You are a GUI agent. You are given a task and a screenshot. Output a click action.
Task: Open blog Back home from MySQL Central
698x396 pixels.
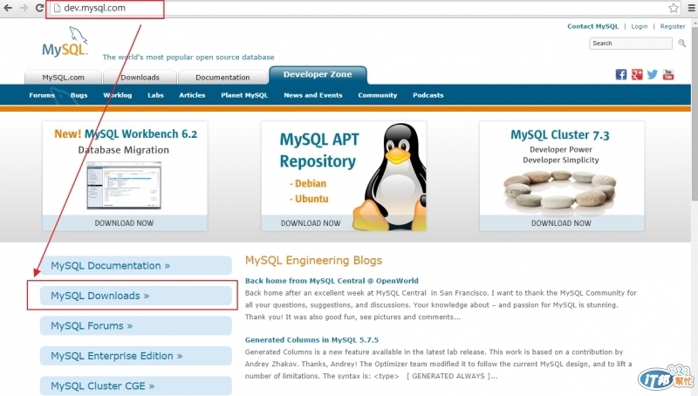tap(332, 281)
